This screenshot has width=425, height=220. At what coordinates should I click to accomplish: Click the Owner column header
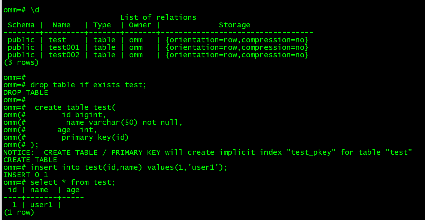coord(140,25)
